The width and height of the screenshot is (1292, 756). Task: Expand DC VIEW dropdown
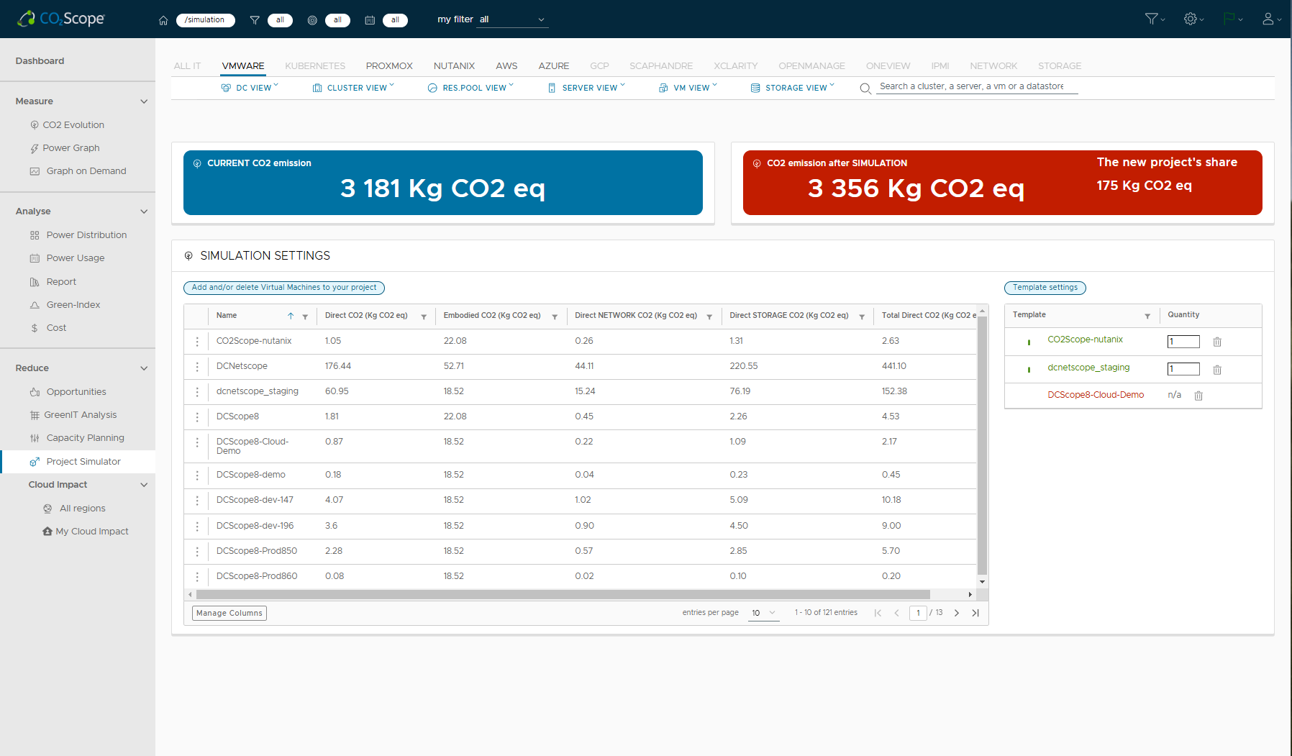(x=250, y=88)
